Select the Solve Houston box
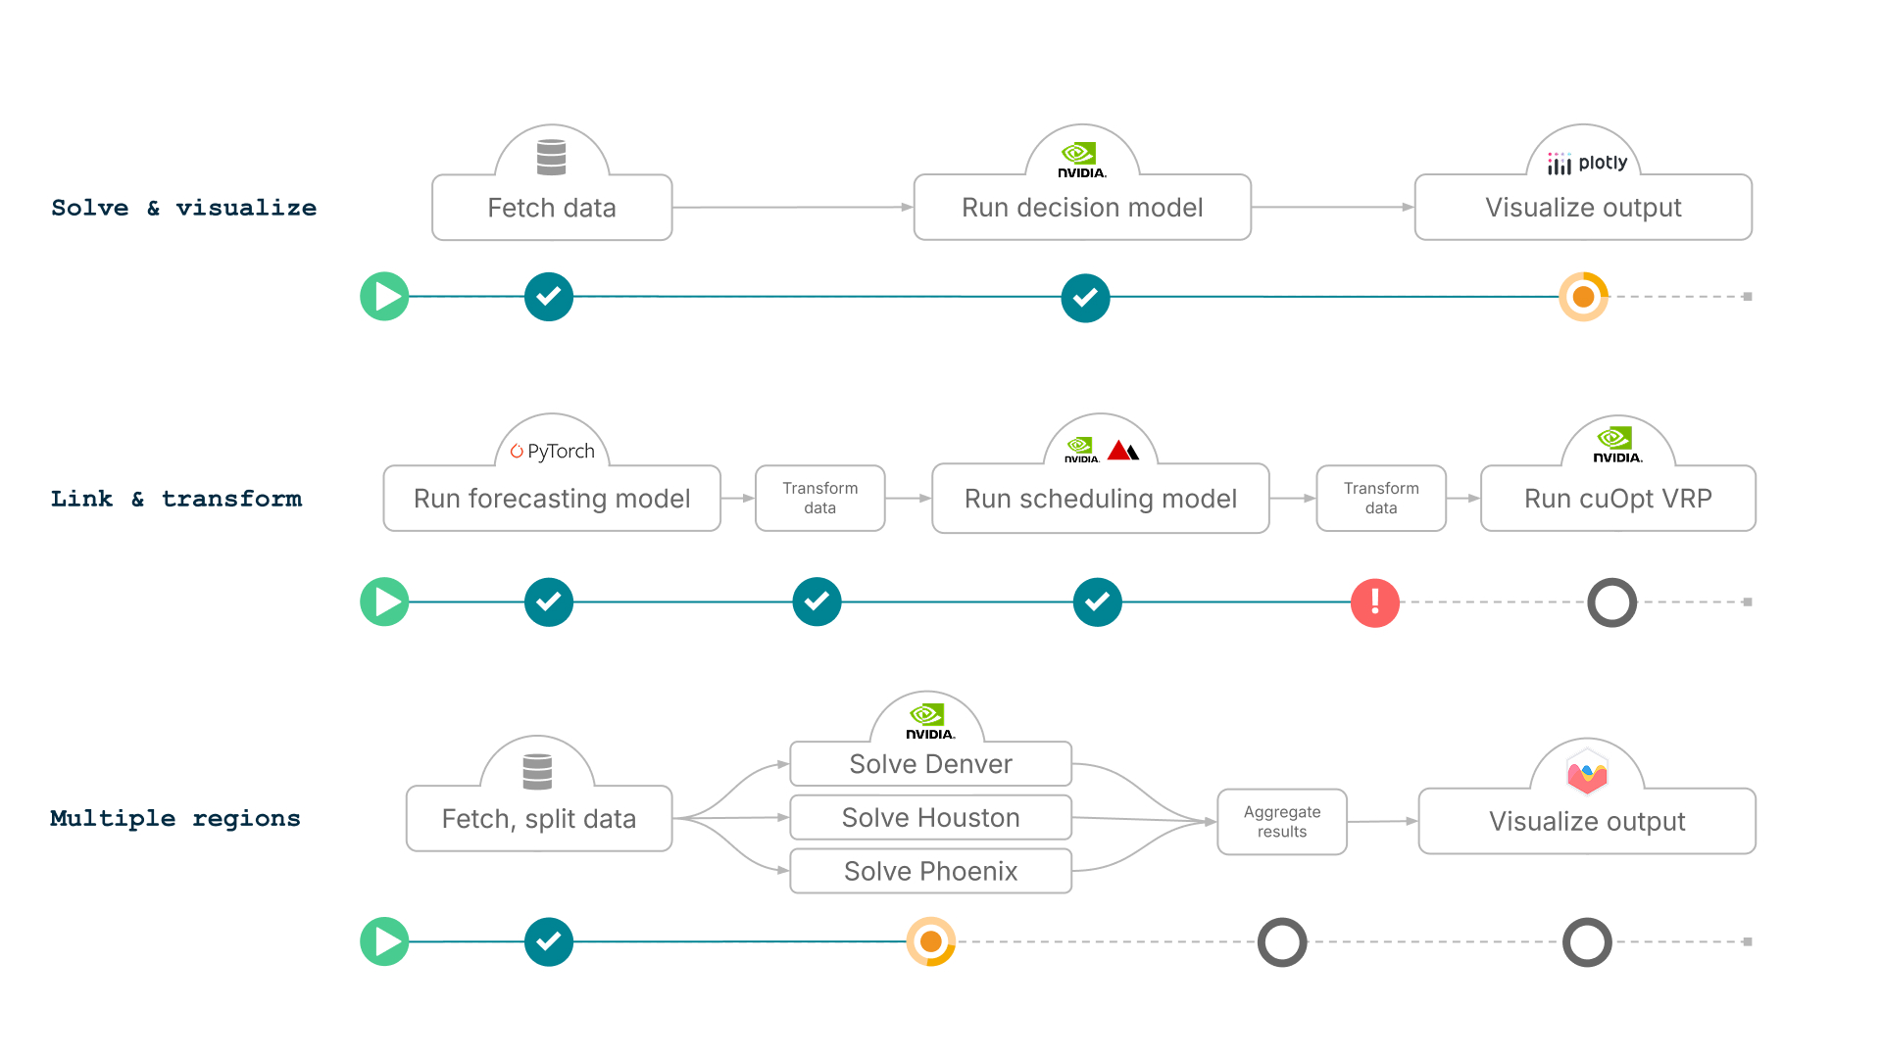The image size is (1882, 1058). 930,817
